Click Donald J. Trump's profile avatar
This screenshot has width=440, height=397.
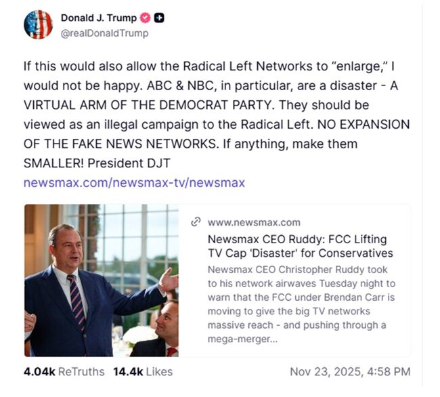tap(38, 25)
